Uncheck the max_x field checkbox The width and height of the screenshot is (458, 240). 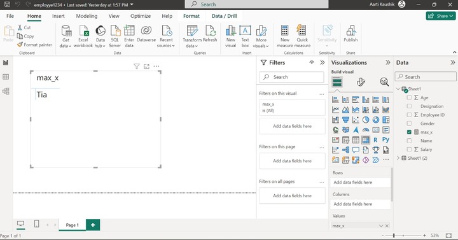coord(409,132)
